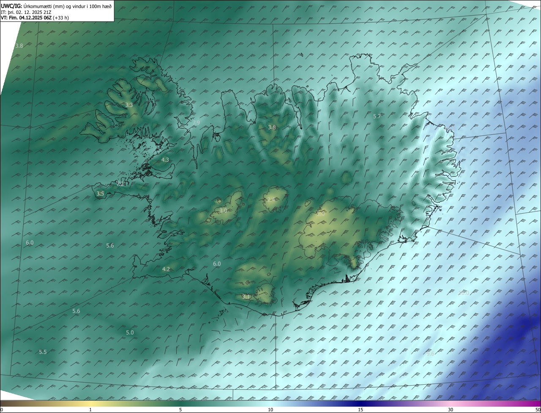The height and width of the screenshot is (413, 541).
Task: Click the 2.4 value on Hofsjökull glacier
Action: [271, 199]
